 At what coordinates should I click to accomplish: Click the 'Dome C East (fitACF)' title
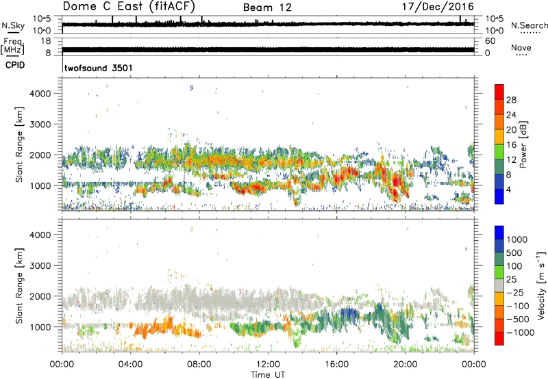pos(129,6)
